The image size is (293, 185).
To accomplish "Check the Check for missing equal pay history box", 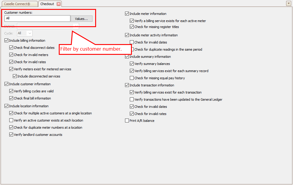I will (x=132, y=78).
